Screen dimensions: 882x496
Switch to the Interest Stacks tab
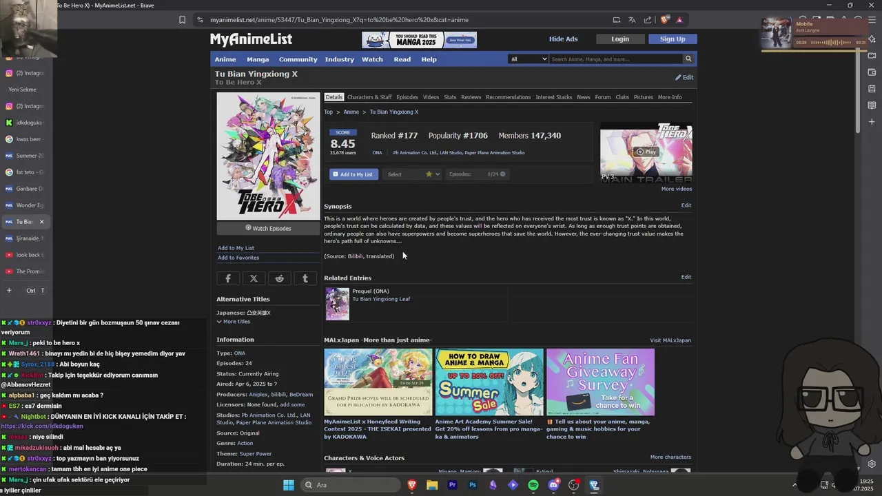click(x=554, y=97)
